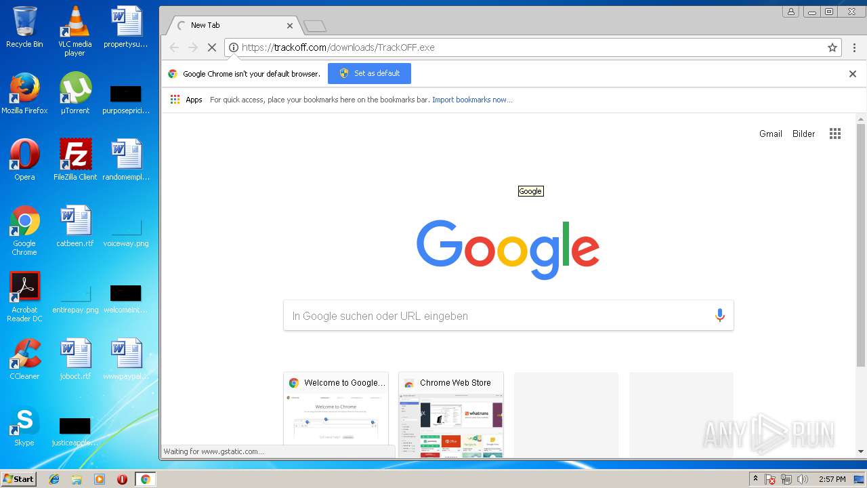
Task: Click Set as default button
Action: coord(369,73)
